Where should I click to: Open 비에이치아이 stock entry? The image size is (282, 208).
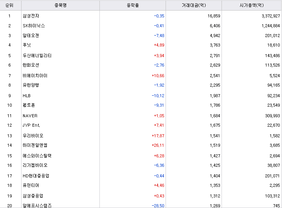coord(35,76)
